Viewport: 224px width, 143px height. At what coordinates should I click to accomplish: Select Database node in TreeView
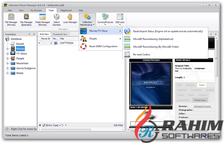(16, 39)
